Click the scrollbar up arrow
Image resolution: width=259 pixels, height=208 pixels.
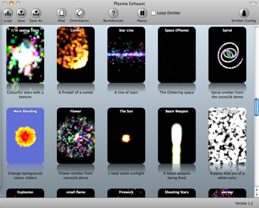click(x=257, y=190)
